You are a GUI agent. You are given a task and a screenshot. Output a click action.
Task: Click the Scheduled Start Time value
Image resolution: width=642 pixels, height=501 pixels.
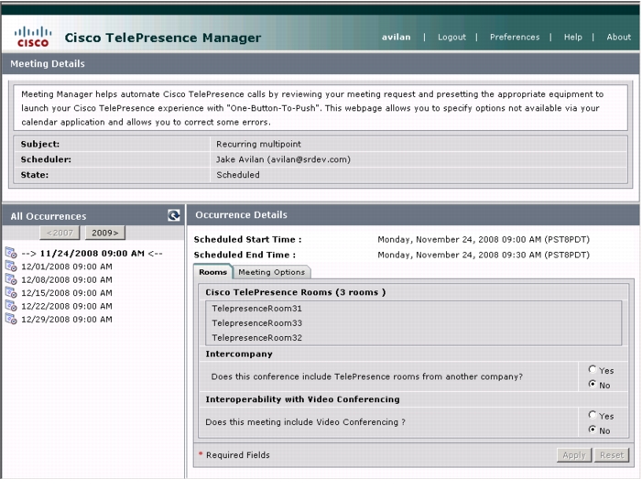(x=484, y=239)
